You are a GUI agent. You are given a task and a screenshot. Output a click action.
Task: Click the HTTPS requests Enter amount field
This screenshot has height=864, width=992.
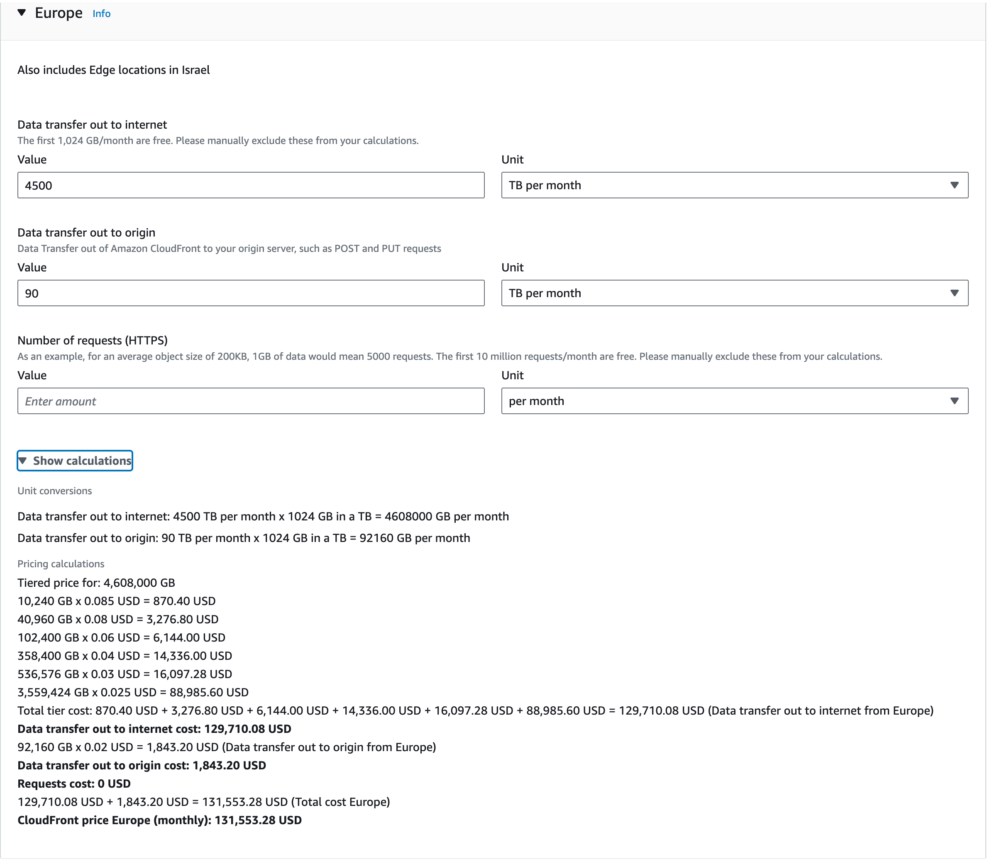pos(251,402)
